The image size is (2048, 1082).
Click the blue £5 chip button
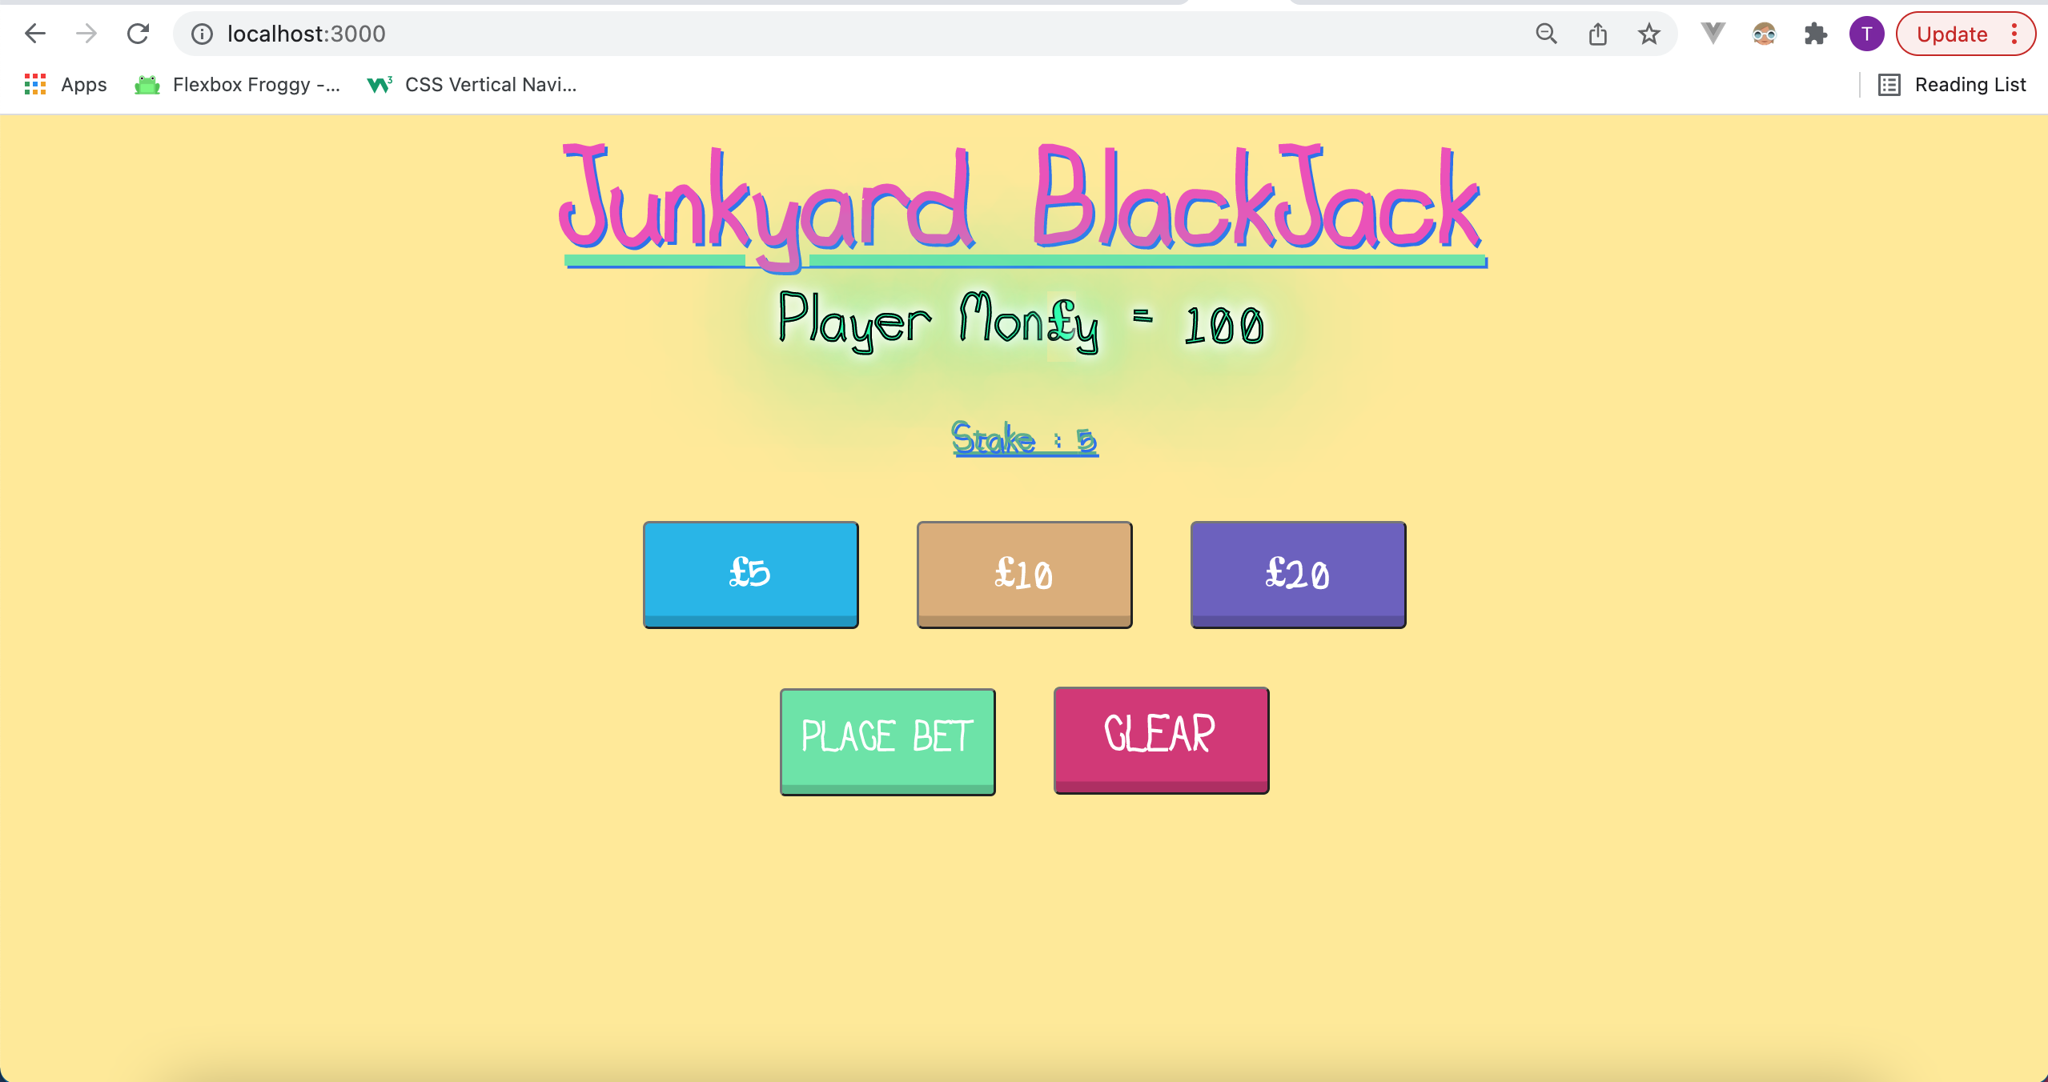coord(749,574)
